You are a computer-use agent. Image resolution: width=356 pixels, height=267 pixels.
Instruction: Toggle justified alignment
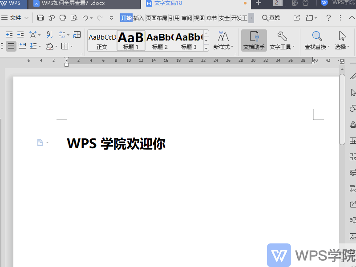[x=11, y=46]
